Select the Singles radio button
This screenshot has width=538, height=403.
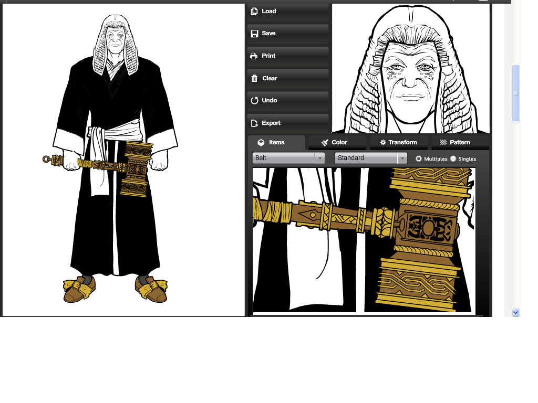pyautogui.click(x=453, y=158)
